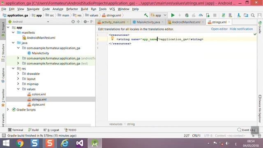This screenshot has width=263, height=148.
Task: Click the Make Project hammer icon
Action: tap(146, 15)
